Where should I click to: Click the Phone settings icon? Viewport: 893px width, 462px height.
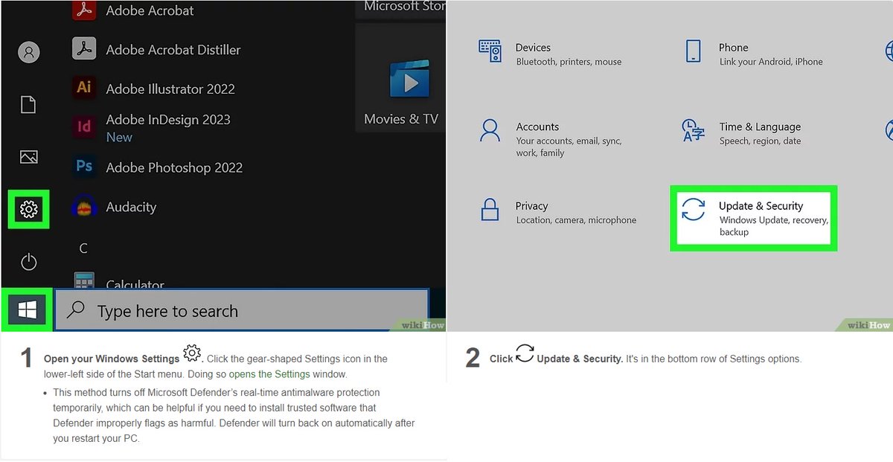tap(693, 52)
